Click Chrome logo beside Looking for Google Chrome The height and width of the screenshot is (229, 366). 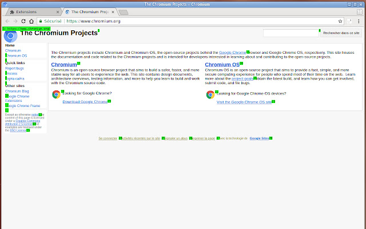pos(56,94)
